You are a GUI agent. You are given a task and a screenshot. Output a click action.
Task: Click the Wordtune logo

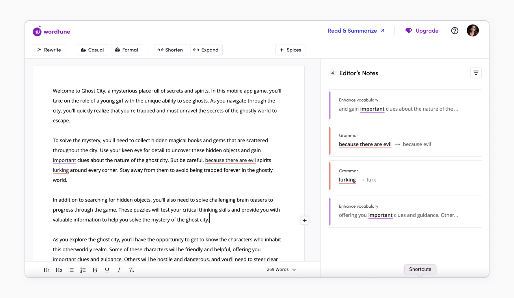pyautogui.click(x=51, y=31)
